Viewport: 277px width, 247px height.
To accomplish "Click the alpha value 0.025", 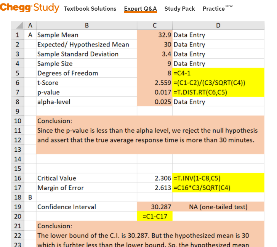I will click(155, 102).
